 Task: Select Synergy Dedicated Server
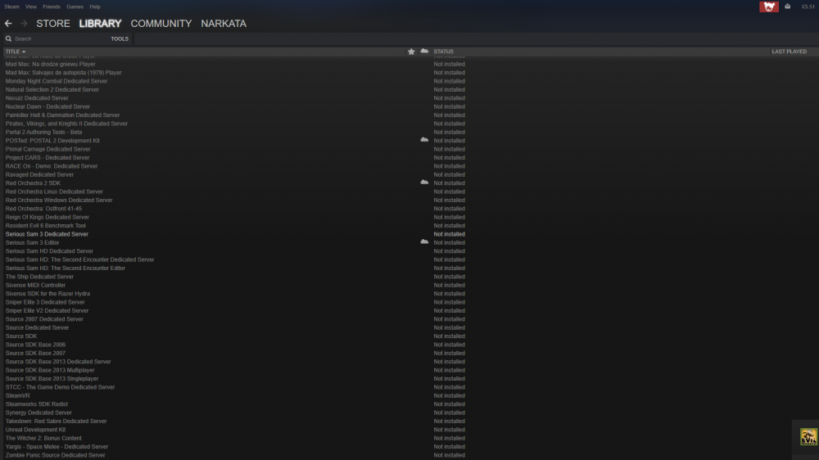(x=38, y=413)
